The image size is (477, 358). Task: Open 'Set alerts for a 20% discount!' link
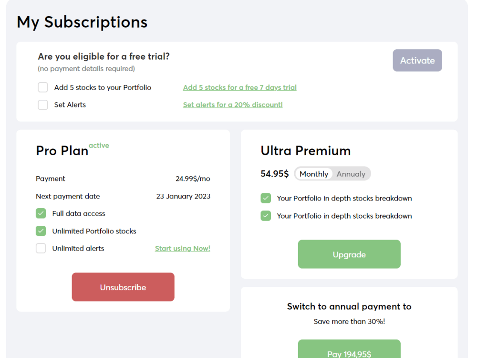[233, 105]
